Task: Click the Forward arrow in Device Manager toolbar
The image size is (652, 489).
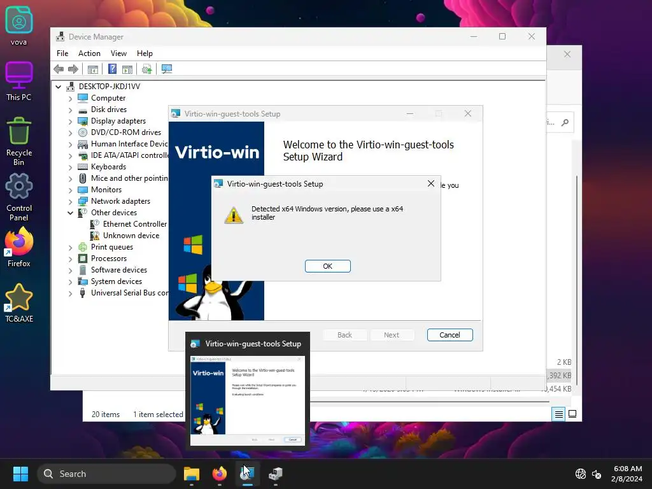Action: pyautogui.click(x=73, y=69)
